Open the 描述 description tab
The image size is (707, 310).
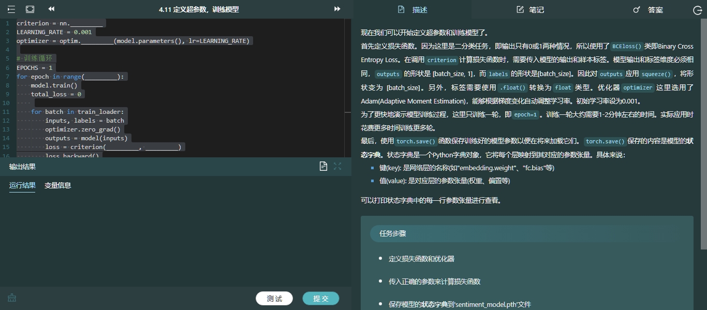[412, 10]
